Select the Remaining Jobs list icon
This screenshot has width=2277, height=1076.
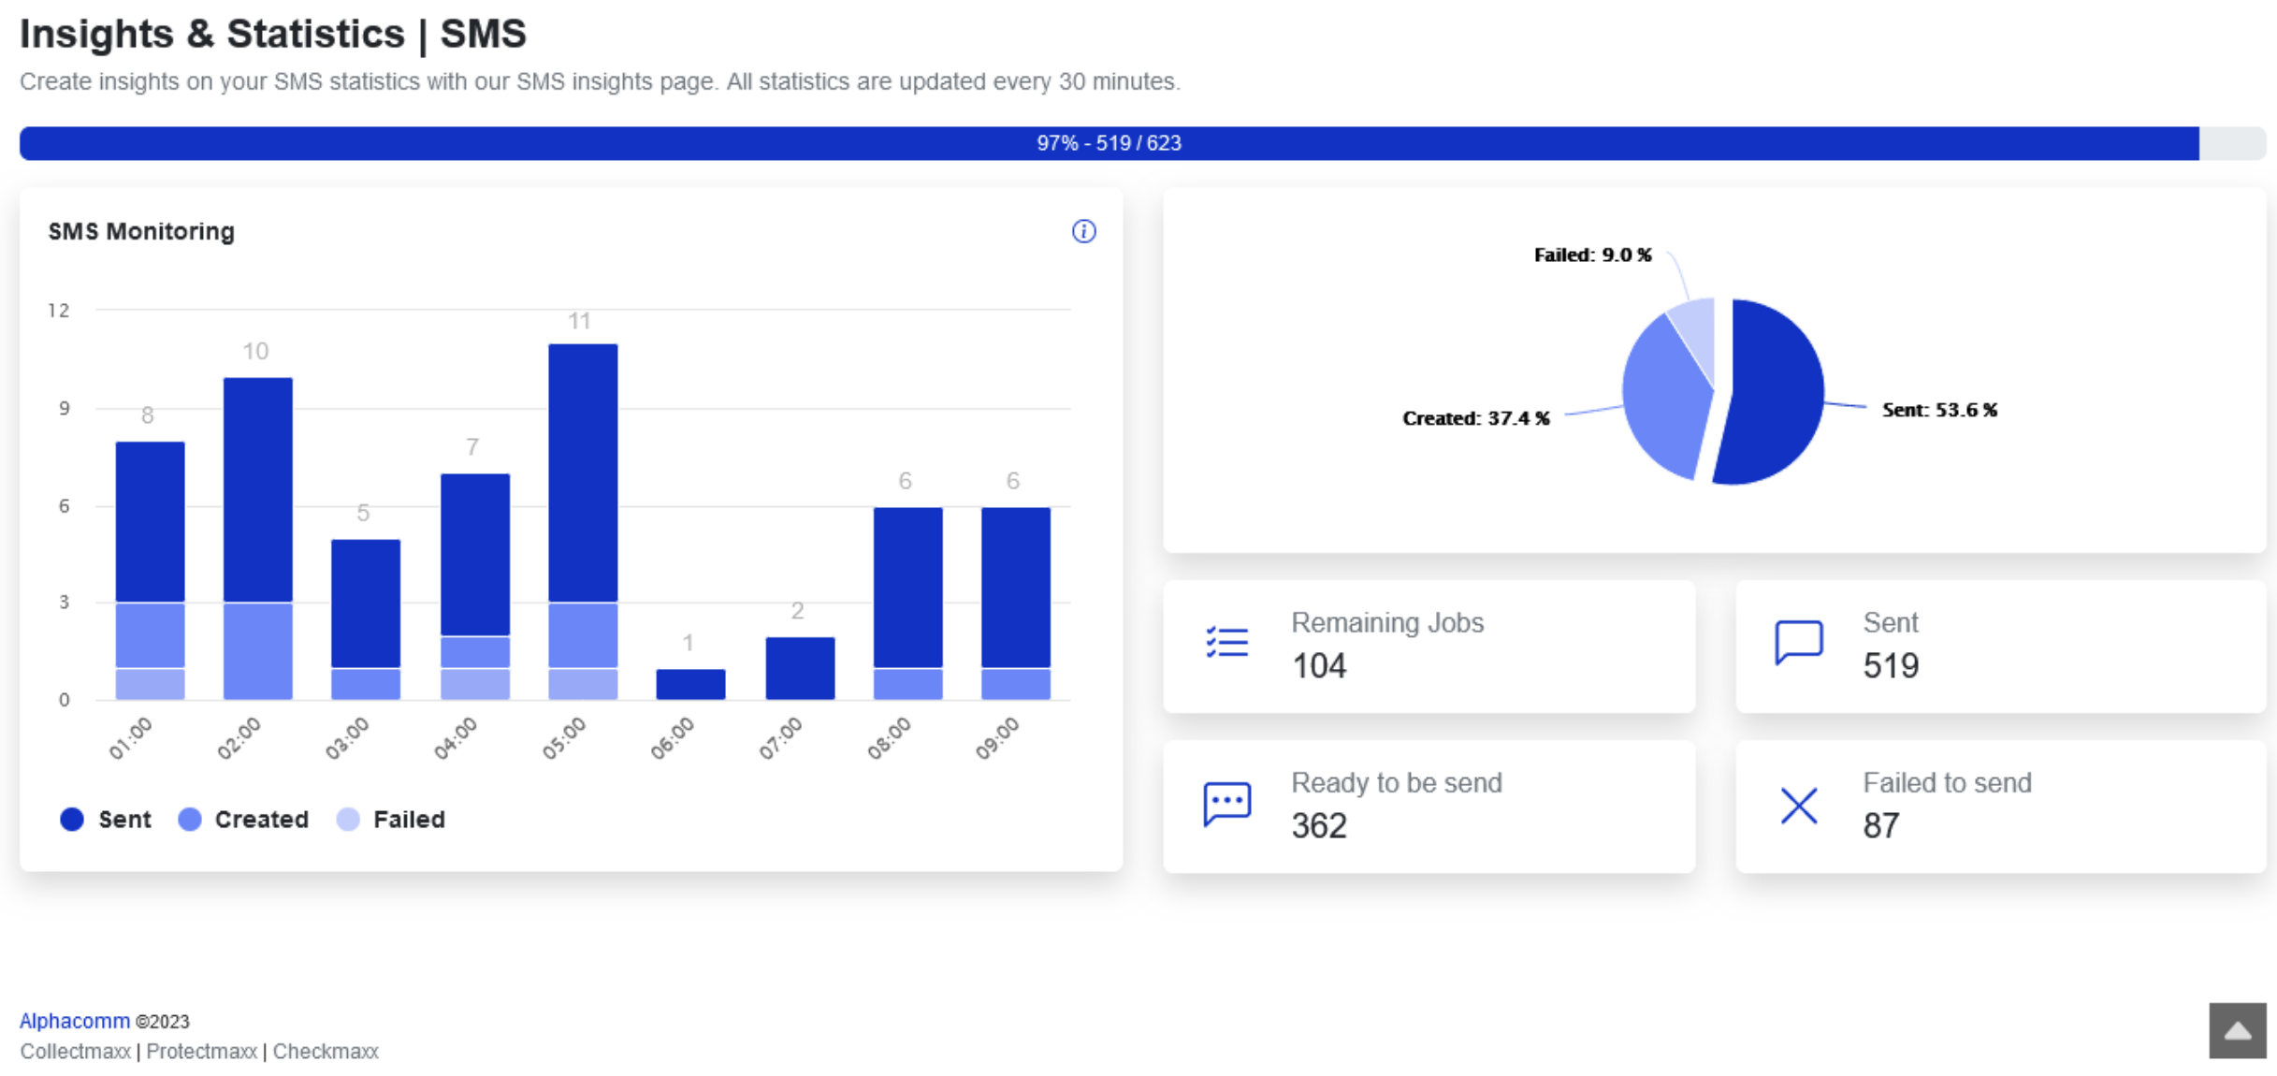1226,643
